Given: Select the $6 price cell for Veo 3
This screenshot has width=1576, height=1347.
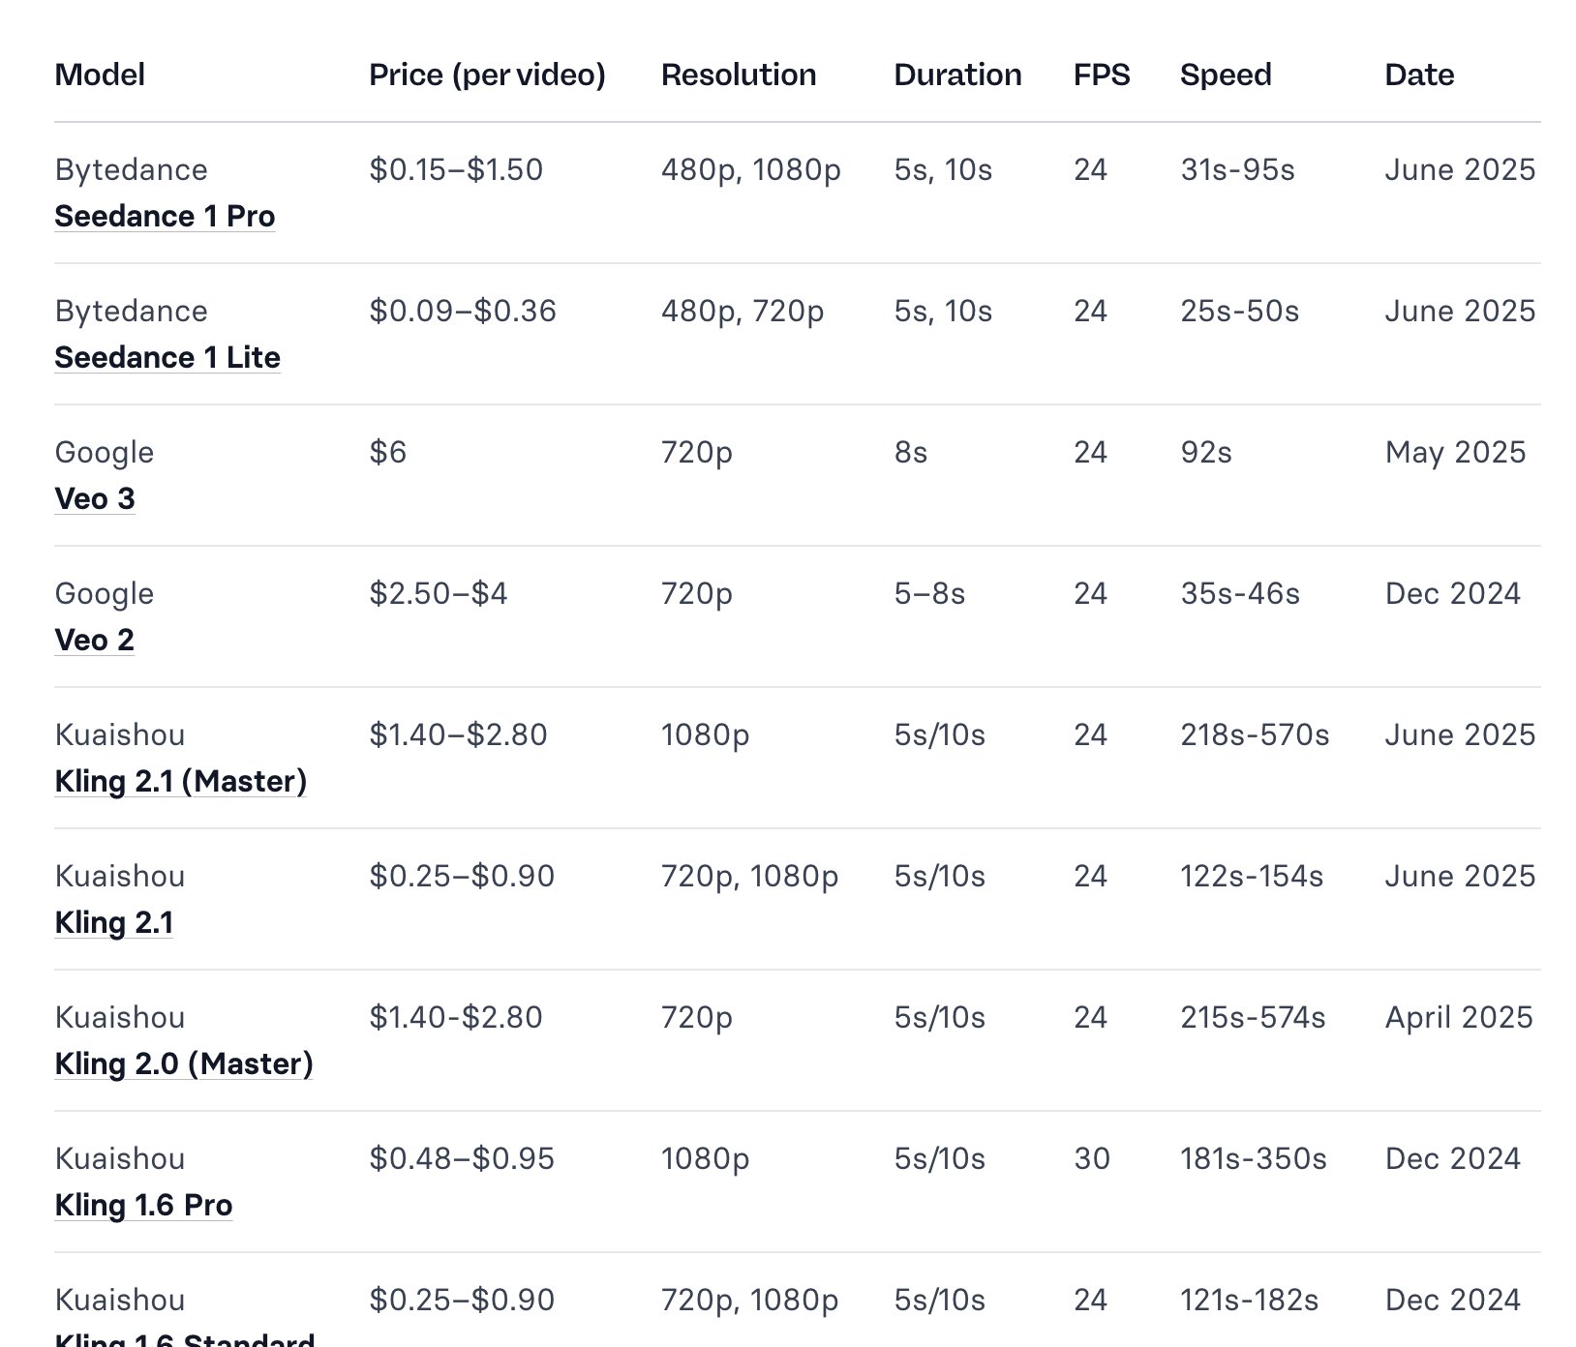Looking at the screenshot, I should coord(388,452).
